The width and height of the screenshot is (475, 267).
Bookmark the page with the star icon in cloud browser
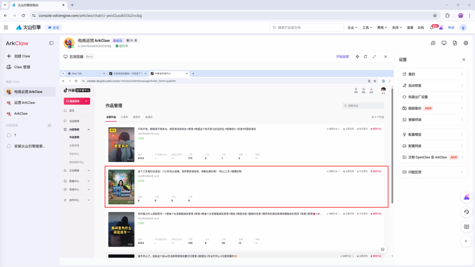pos(375,81)
